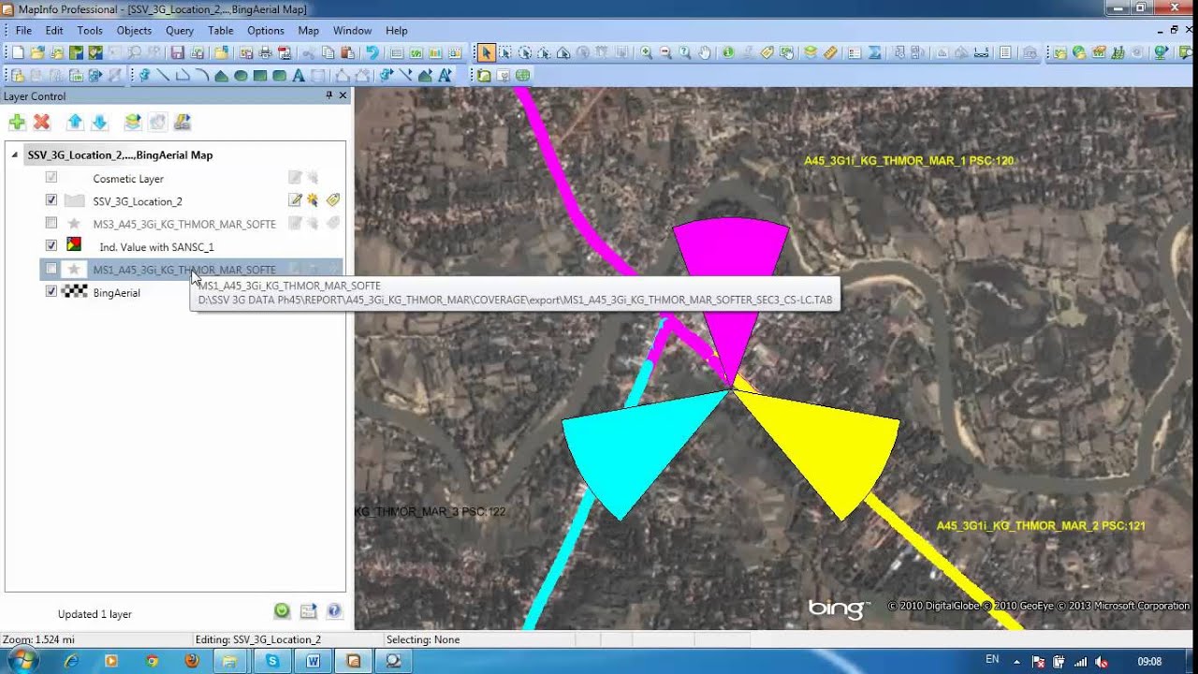The image size is (1198, 674).
Task: Toggle selectable star for SSV_3G_Location_2
Action: coord(313,200)
